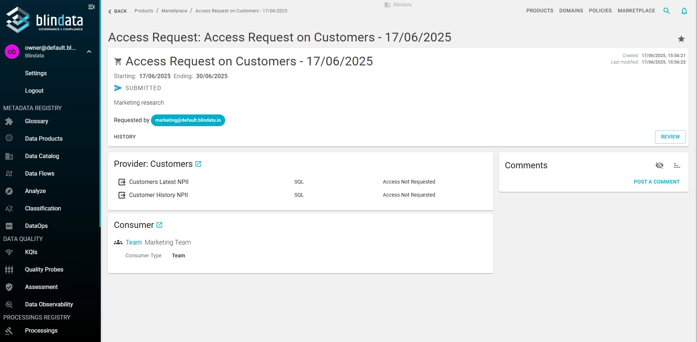Click Products breadcrumb link
Viewport: 697px width, 342px height.
(144, 11)
